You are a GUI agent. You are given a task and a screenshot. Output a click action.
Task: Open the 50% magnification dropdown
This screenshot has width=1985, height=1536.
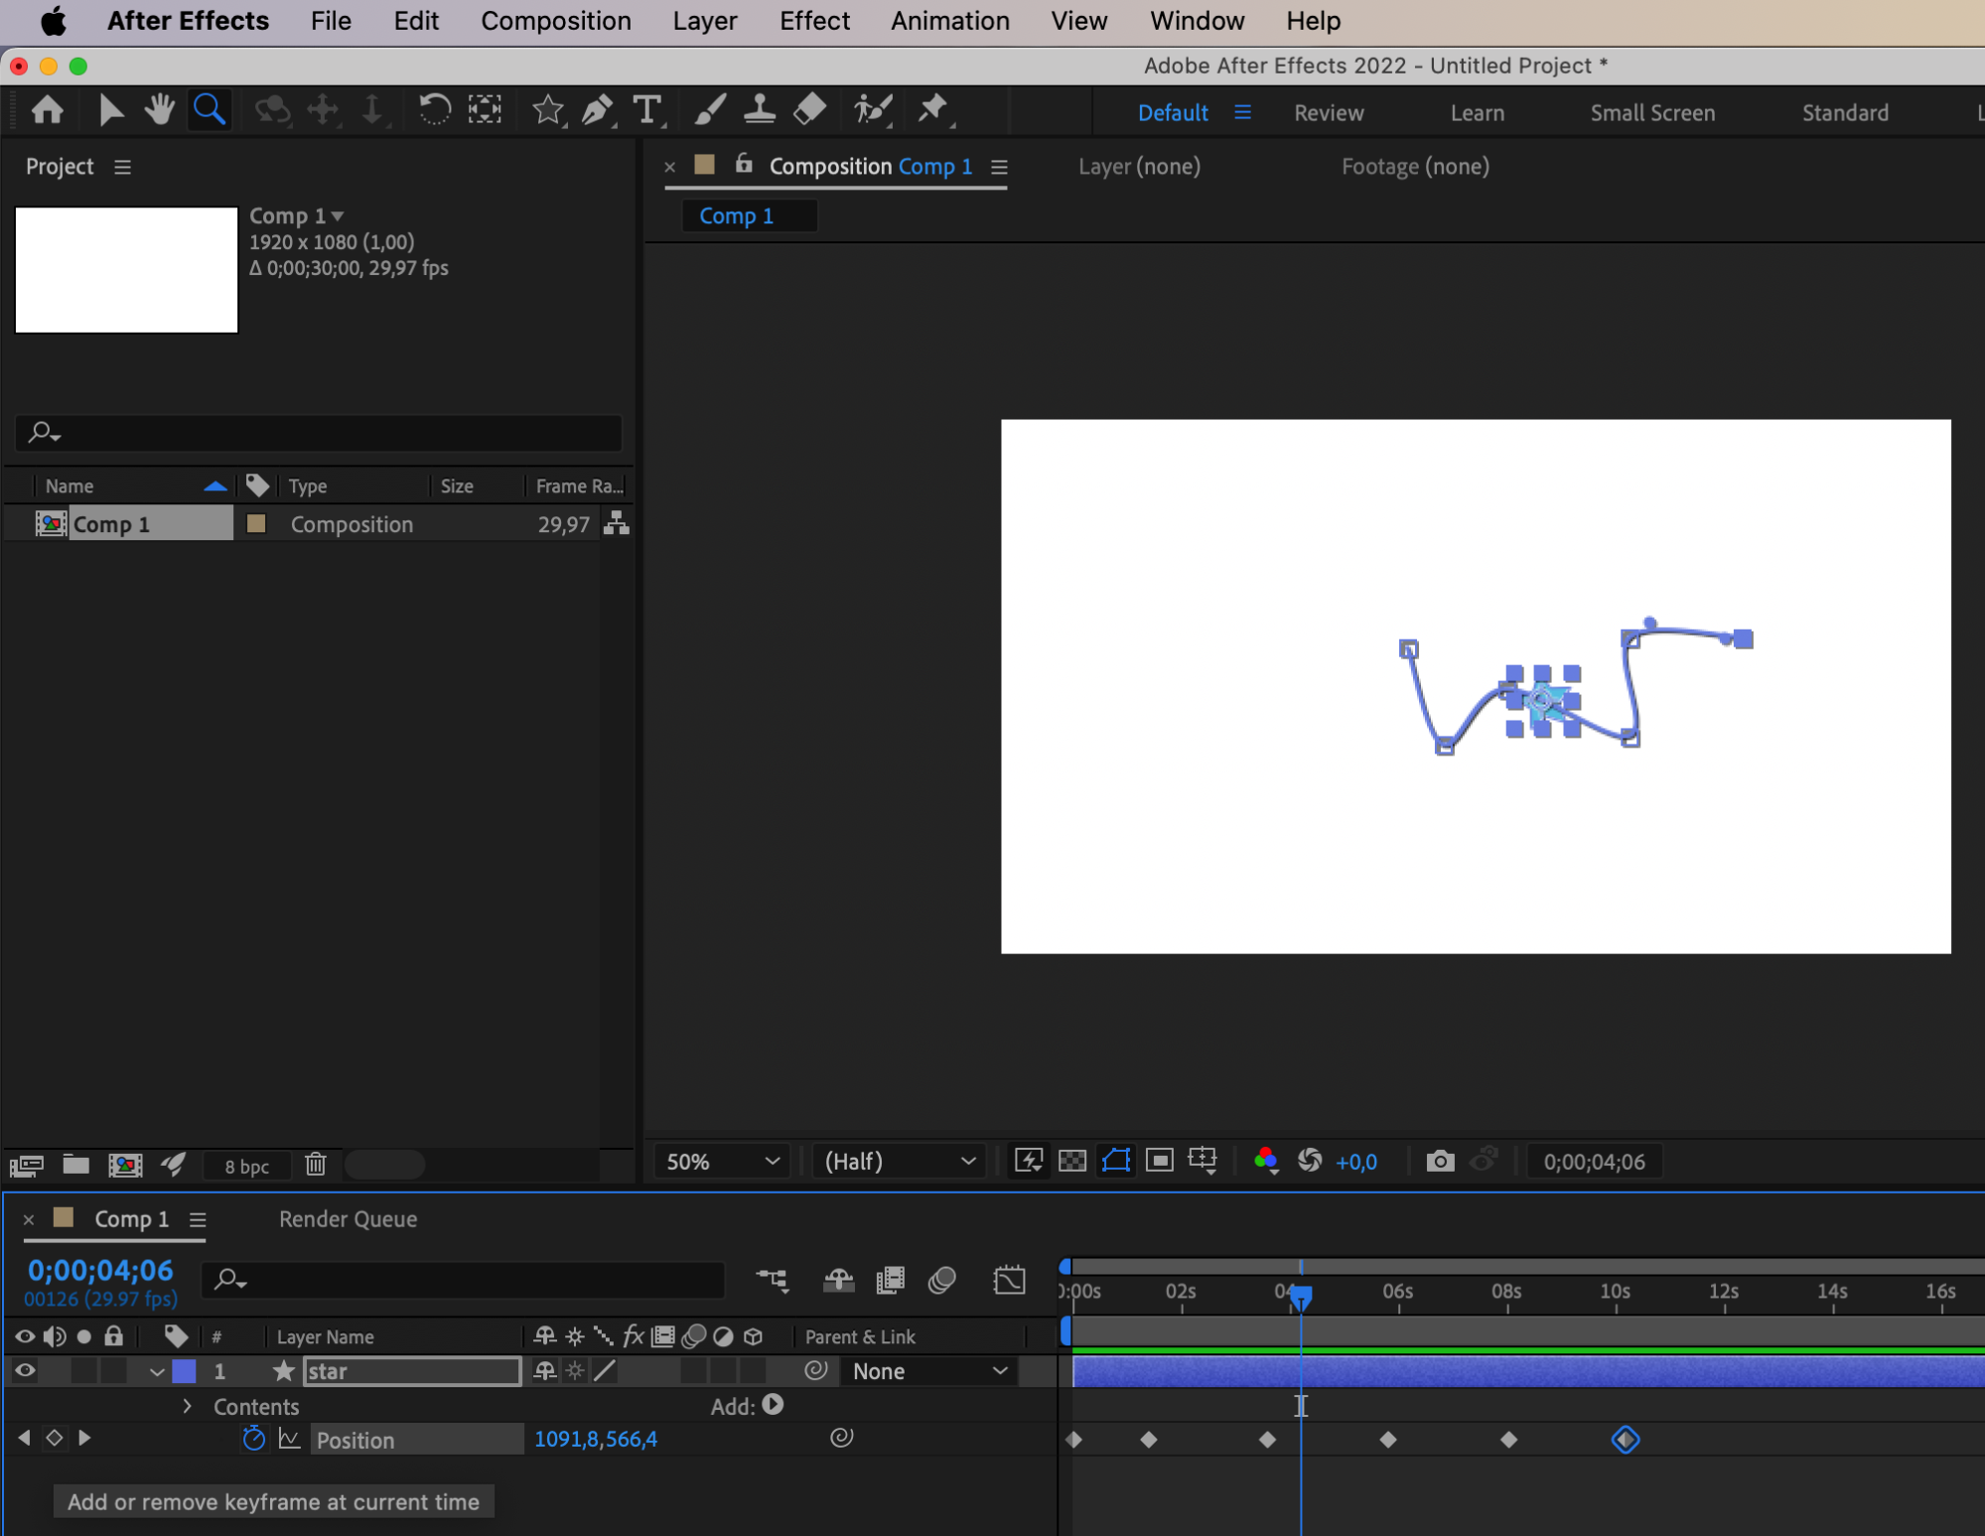pyautogui.click(x=722, y=1161)
